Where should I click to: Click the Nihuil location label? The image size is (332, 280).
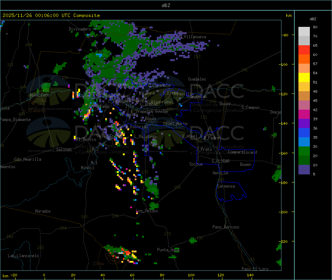87,168
